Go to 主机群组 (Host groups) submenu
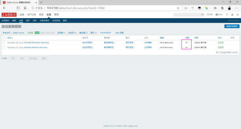Screen dimensions: 241x129 6,20
